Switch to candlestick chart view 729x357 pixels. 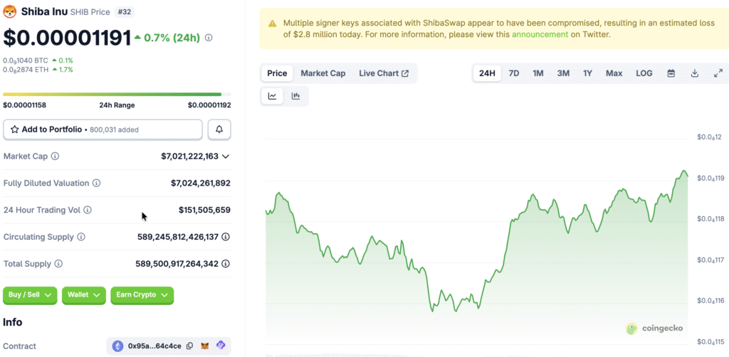[295, 96]
